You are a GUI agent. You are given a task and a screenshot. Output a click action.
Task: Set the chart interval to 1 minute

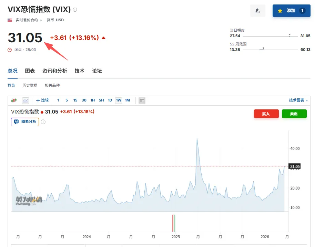tap(58, 100)
